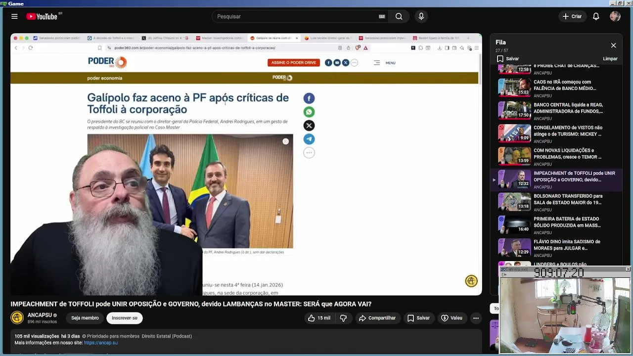
Task: Subscribe with Inscrever-se button
Action: click(125, 318)
